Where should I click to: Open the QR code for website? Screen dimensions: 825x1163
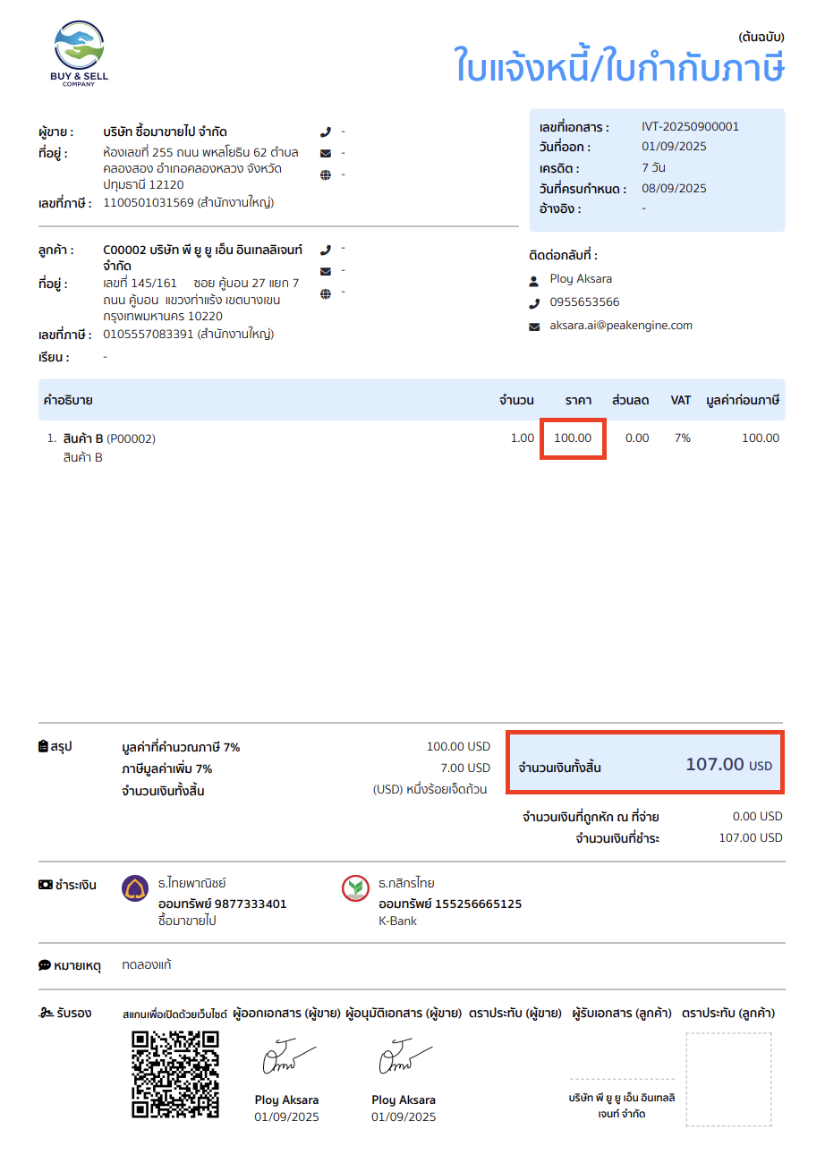click(x=175, y=1074)
